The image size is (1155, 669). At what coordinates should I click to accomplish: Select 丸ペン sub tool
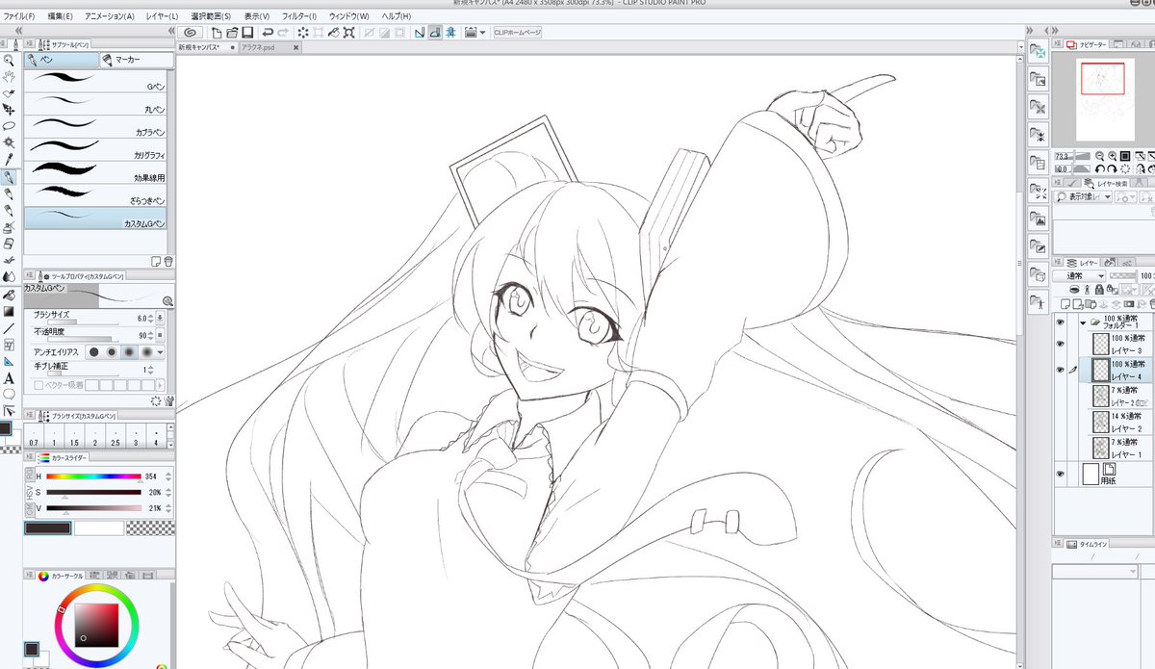[x=95, y=104]
